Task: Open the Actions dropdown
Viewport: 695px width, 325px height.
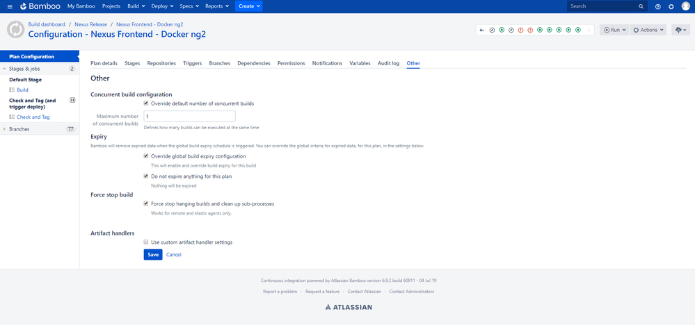Action: coord(648,30)
